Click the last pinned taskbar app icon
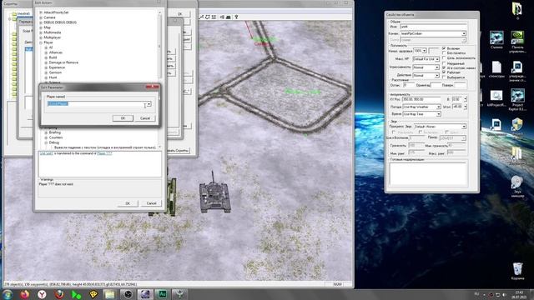 point(179,294)
